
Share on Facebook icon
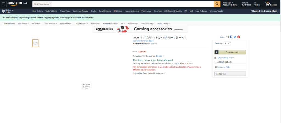(231, 37)
